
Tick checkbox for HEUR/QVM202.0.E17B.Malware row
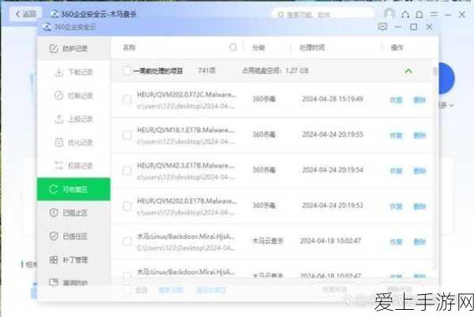[x=127, y=206]
